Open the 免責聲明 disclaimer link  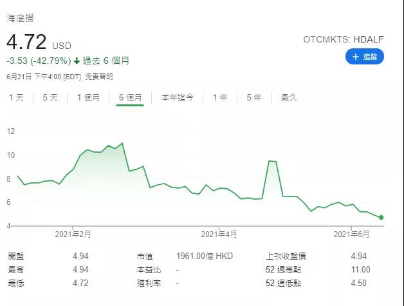click(99, 77)
